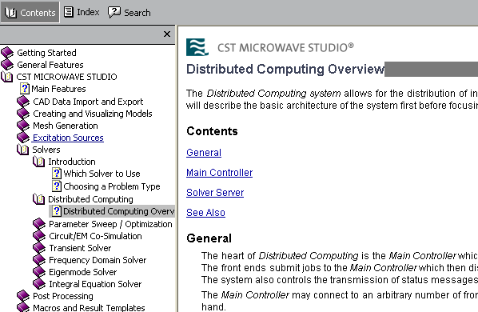The height and width of the screenshot is (312, 478).
Task: Collapse the Solvers open book icon
Action: [x=23, y=150]
